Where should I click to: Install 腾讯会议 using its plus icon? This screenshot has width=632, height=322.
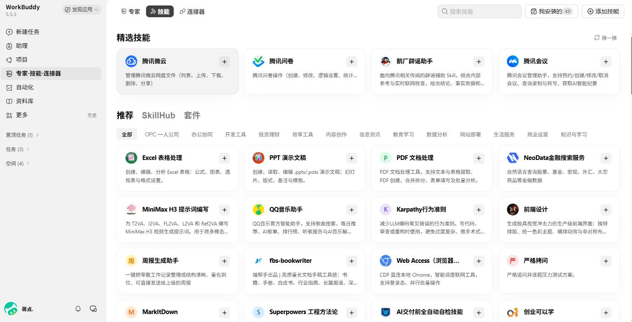coord(606,62)
